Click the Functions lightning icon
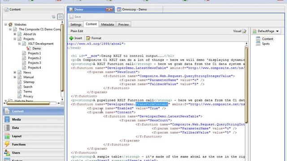 pos(7,144)
